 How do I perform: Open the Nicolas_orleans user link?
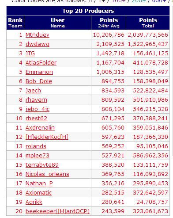[47, 174]
